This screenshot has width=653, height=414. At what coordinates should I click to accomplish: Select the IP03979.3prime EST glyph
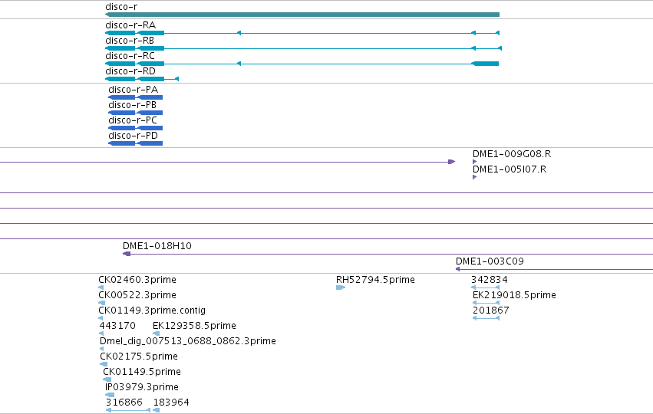110,395
